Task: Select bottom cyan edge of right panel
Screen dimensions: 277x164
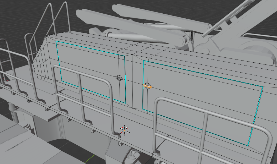Action: [x=195, y=127]
